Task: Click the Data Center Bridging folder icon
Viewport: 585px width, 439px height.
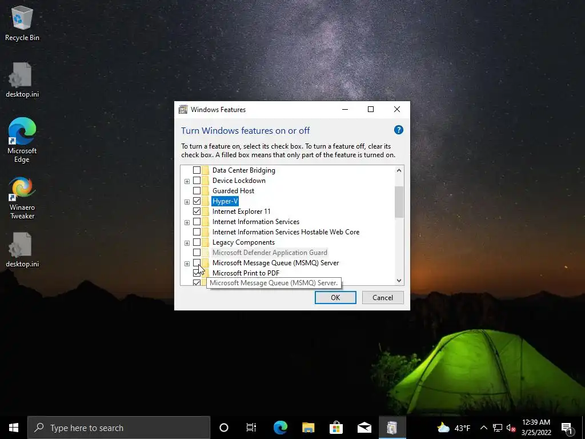Action: (205, 170)
